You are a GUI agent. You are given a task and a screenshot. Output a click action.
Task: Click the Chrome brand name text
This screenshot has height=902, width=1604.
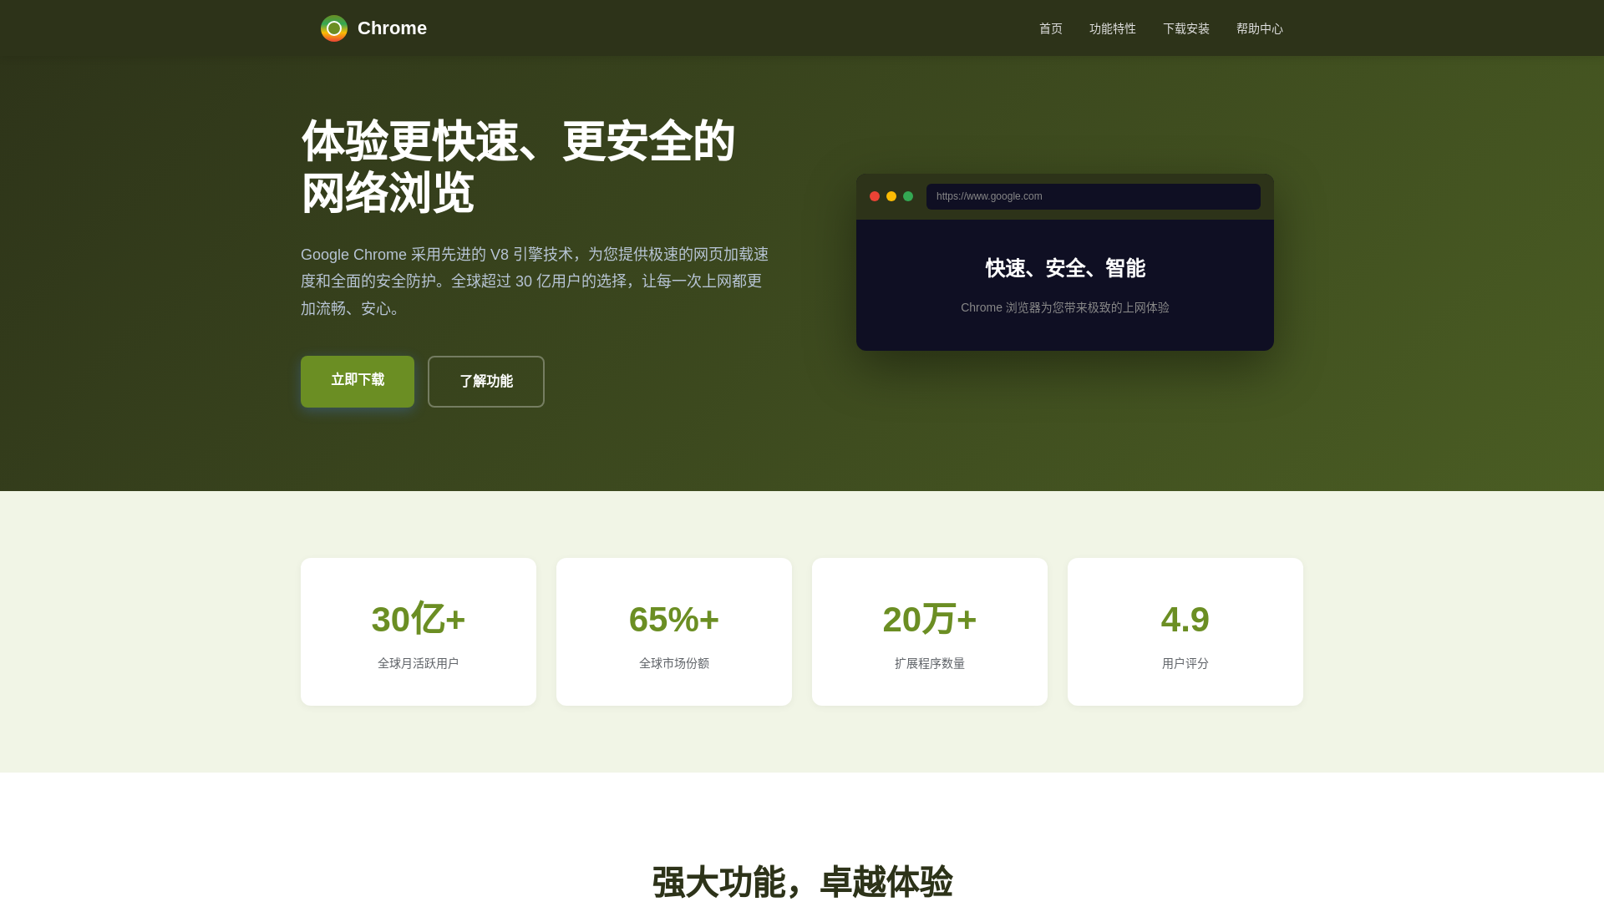392,28
